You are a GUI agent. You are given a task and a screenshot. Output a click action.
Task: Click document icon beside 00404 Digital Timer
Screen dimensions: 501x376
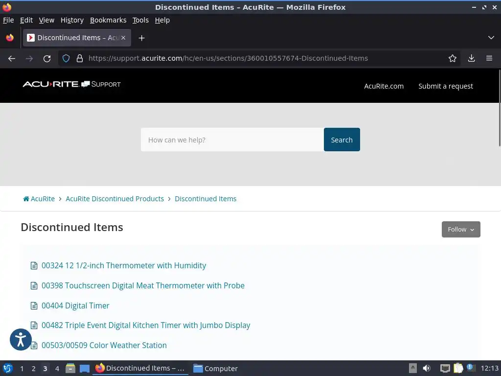point(34,305)
